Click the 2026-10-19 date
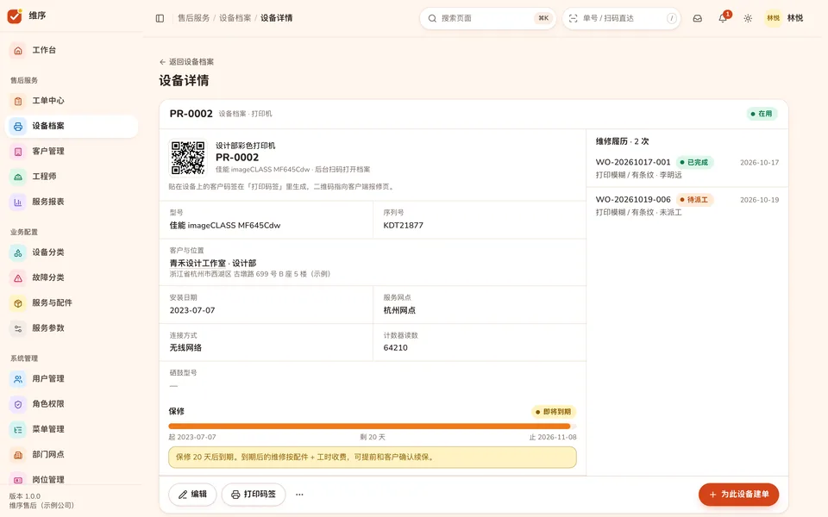This screenshot has height=517, width=828. coord(759,200)
